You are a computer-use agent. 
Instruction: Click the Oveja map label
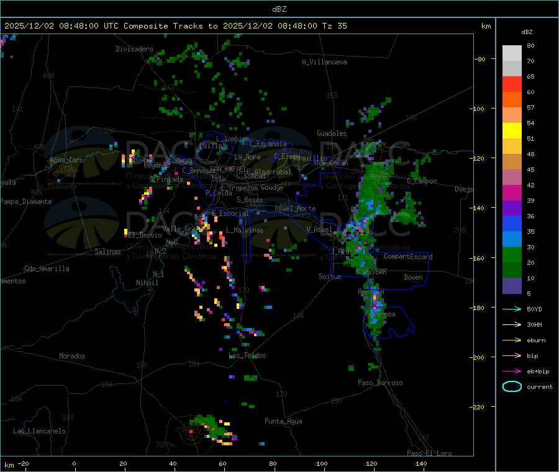pos(464,189)
